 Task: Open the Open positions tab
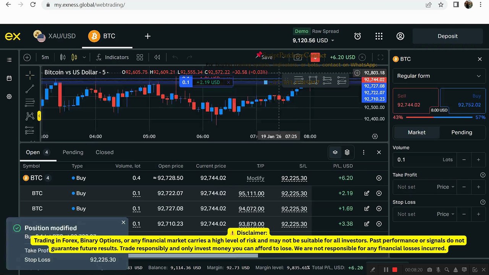click(x=37, y=152)
